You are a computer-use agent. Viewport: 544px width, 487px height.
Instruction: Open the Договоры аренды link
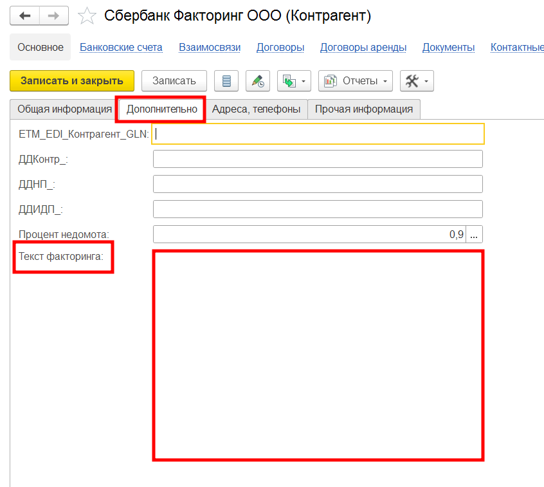coord(363,47)
